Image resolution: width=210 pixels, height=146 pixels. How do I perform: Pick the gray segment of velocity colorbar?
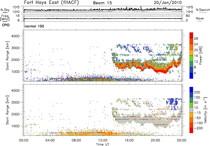pyautogui.click(x=191, y=110)
